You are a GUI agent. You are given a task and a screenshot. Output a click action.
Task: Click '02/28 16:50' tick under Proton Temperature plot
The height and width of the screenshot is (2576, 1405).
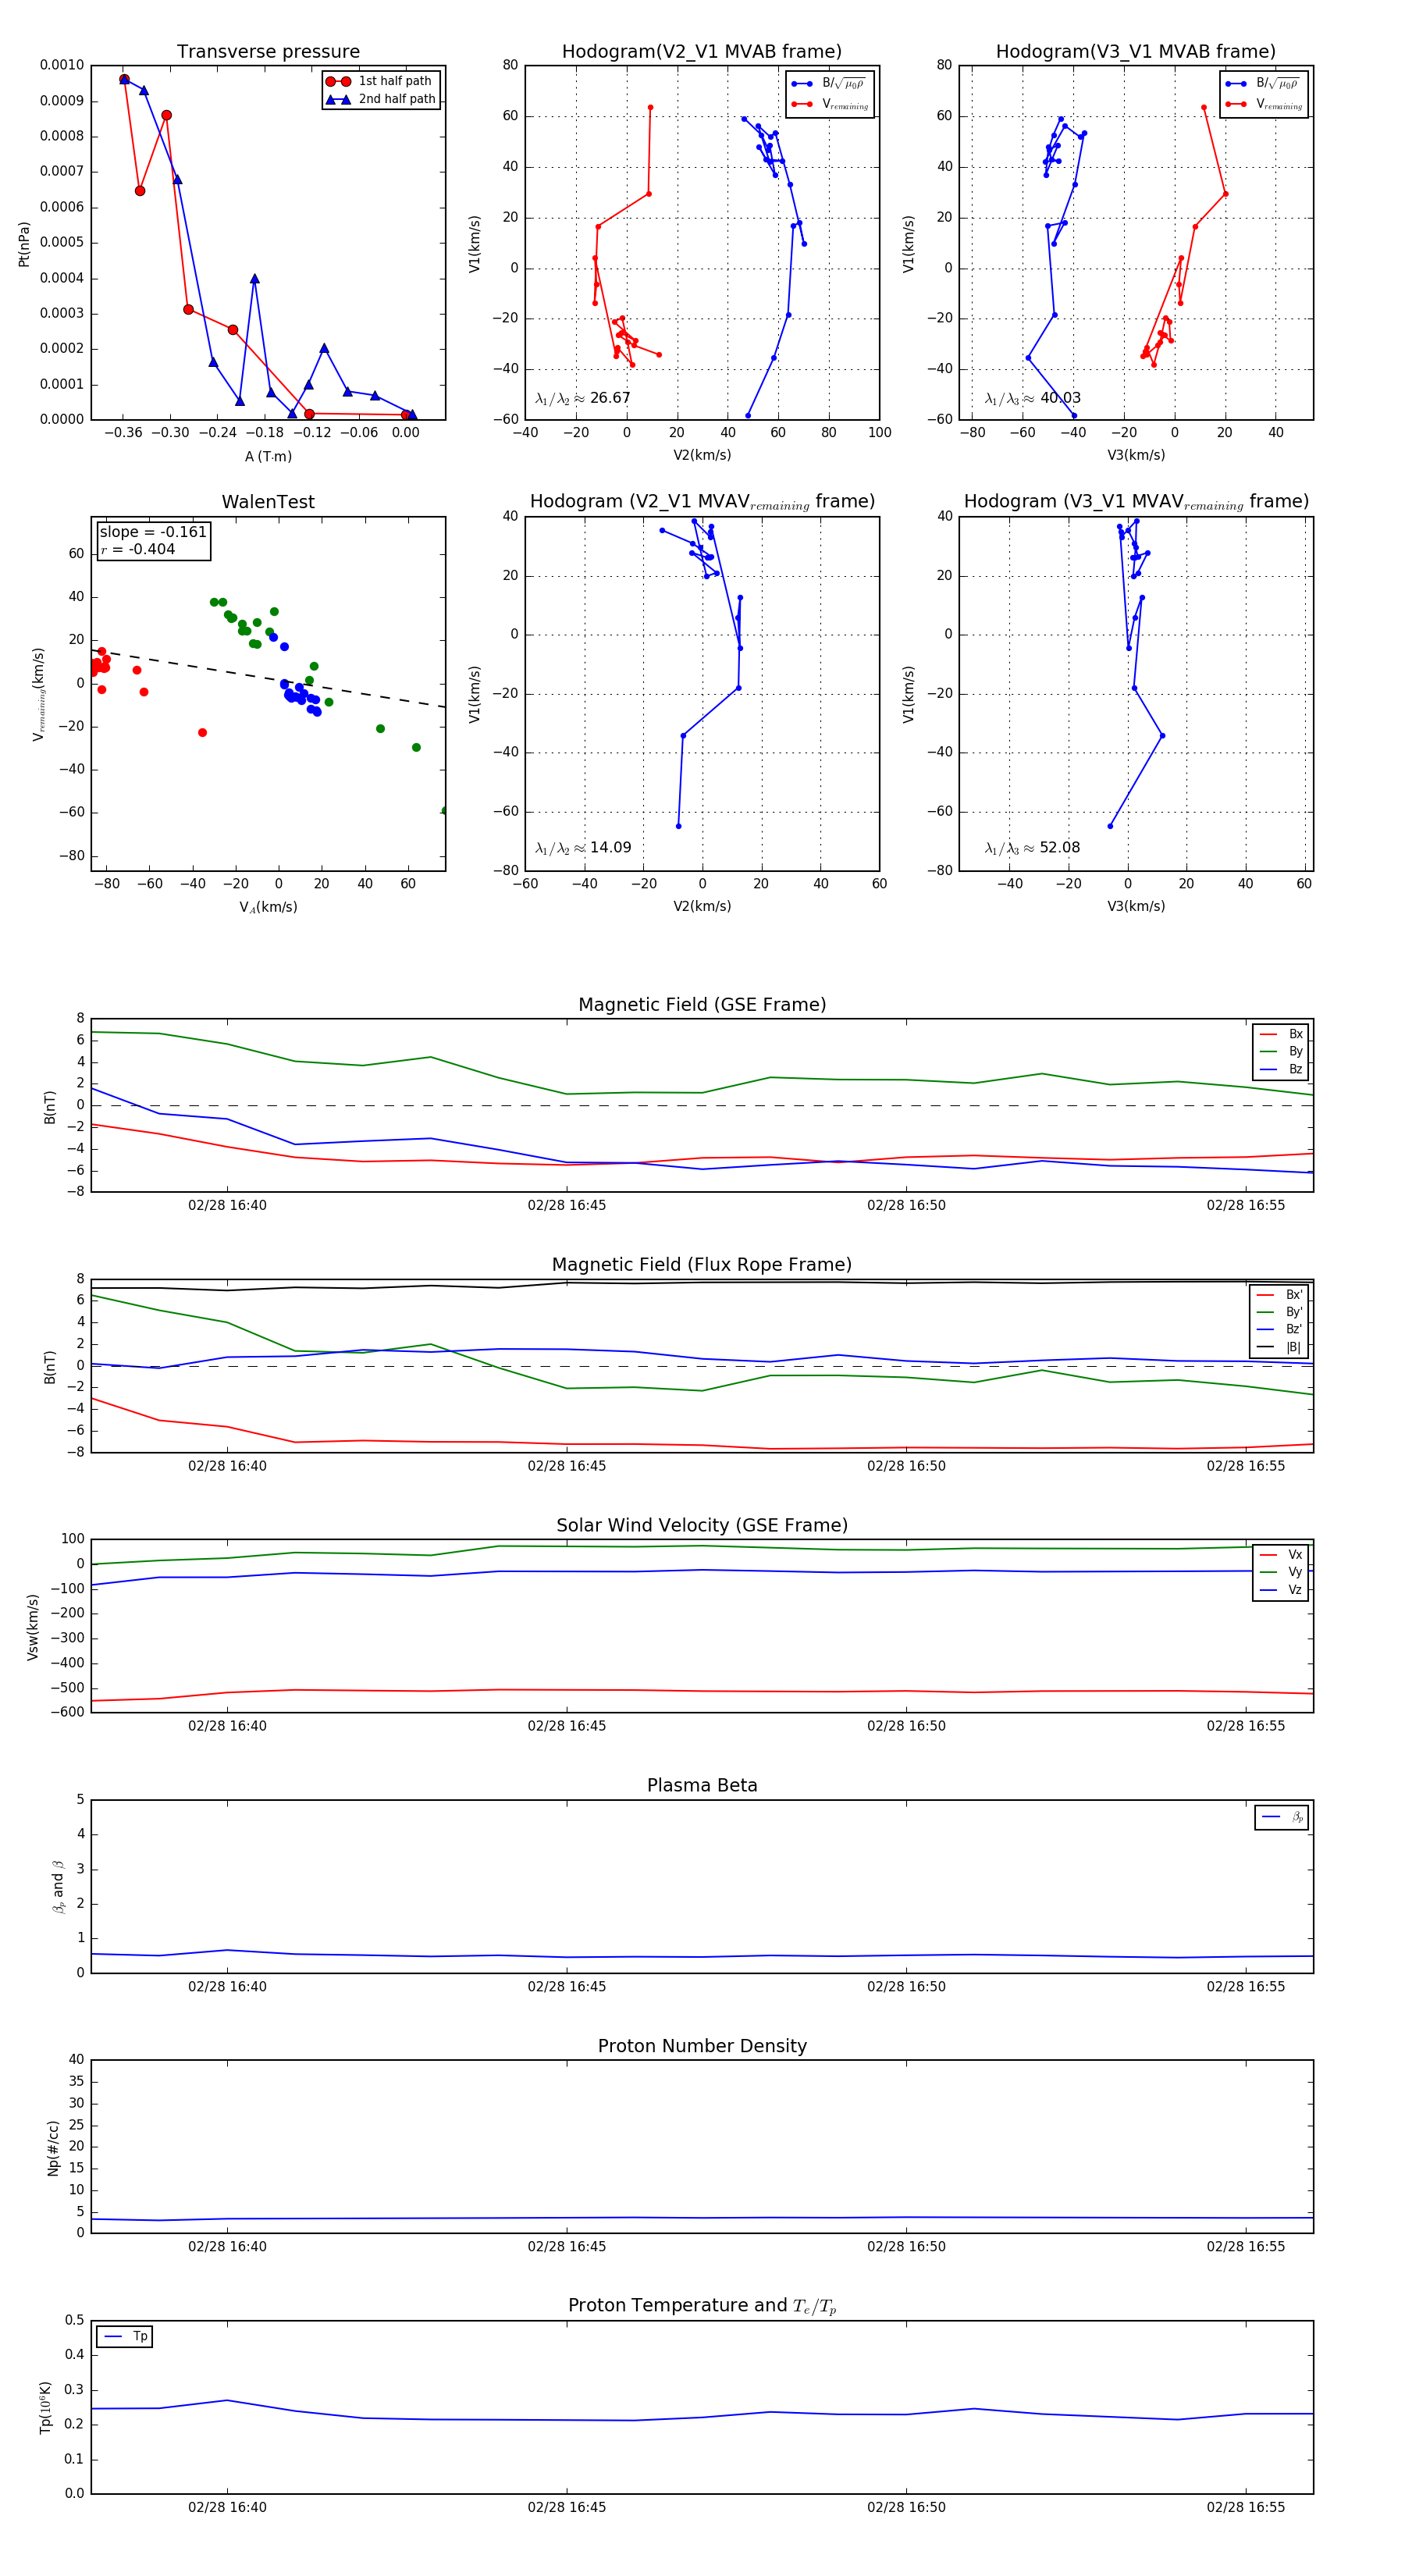906,2507
